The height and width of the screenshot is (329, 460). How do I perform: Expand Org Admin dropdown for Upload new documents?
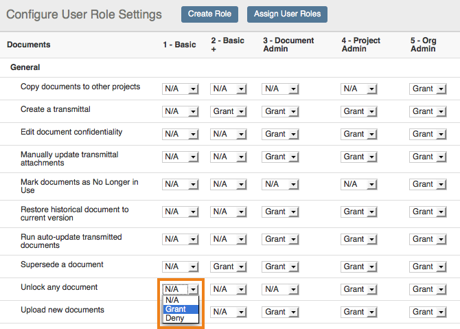(428, 312)
